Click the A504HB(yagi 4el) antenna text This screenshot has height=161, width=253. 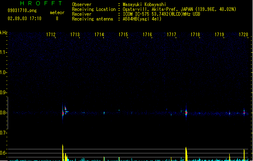[142, 19]
